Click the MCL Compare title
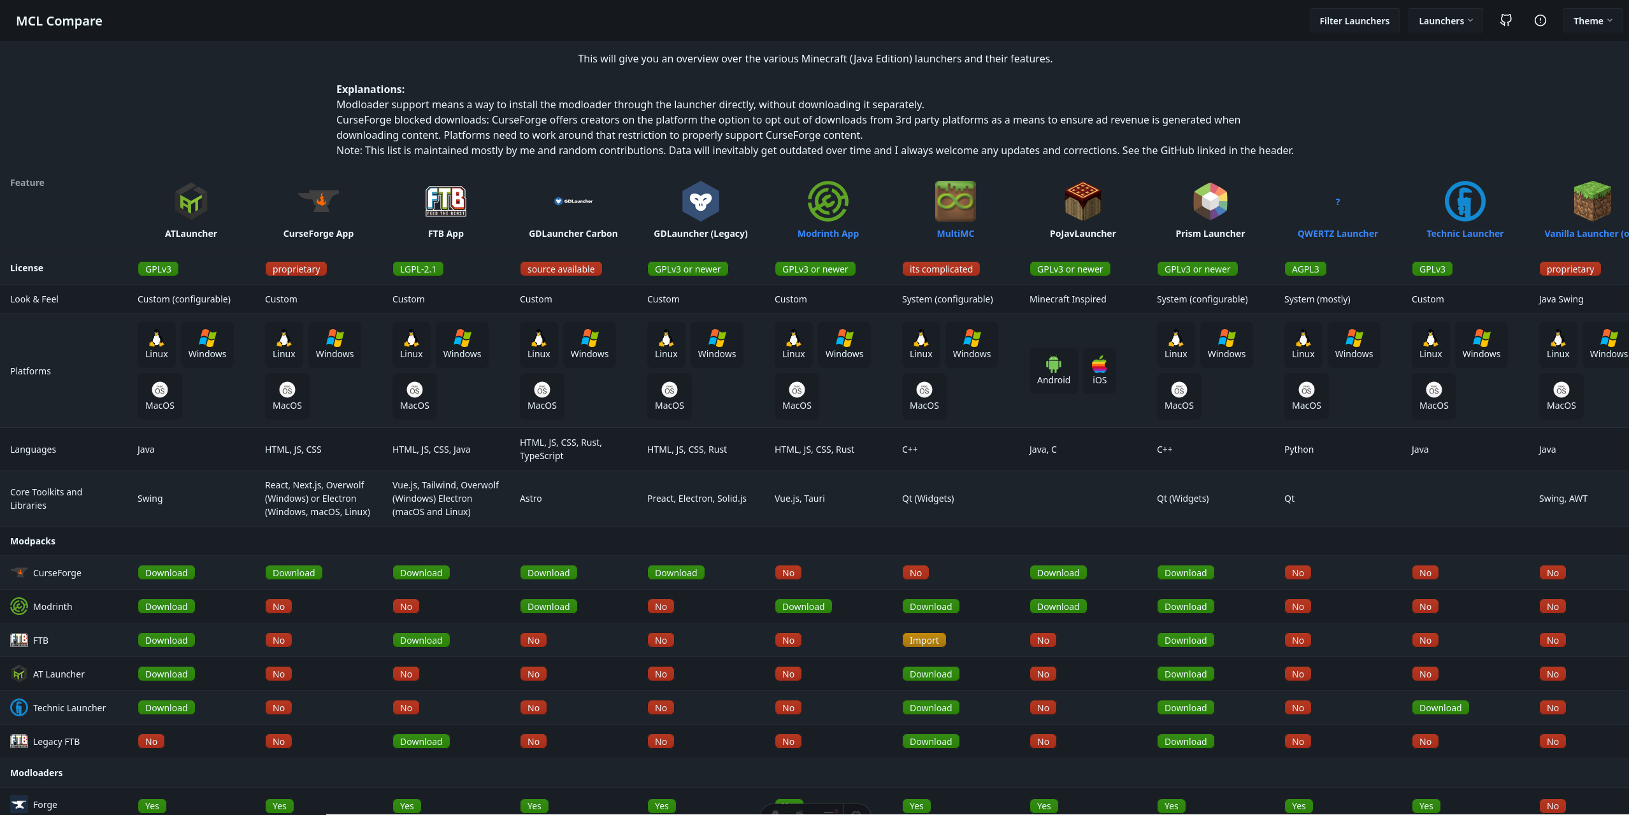 click(59, 20)
